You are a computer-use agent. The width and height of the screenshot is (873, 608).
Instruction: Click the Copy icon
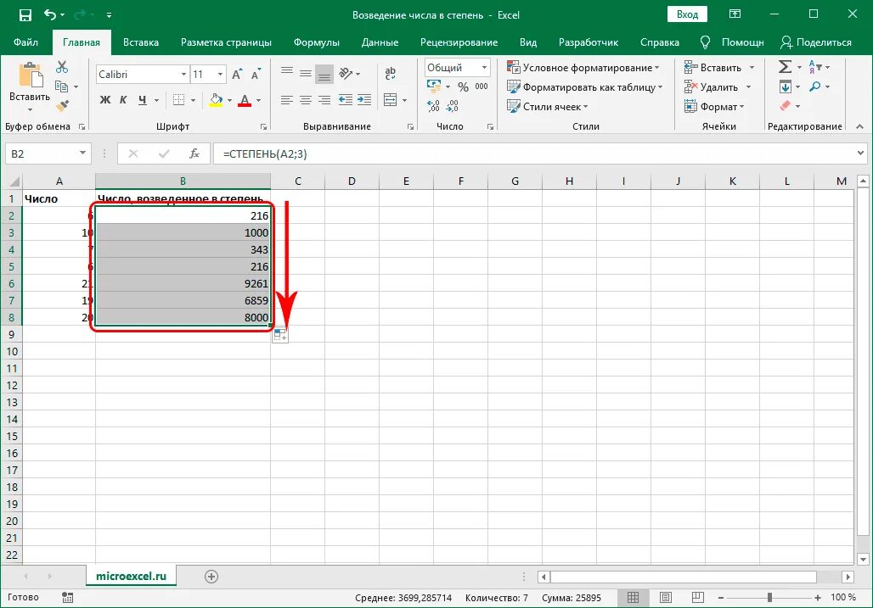tap(61, 86)
